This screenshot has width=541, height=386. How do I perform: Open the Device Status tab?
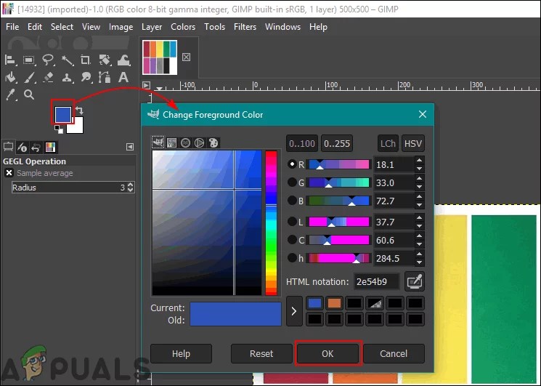click(x=23, y=148)
